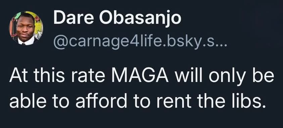Click the word 'will' in post
Viewport: 283px width, 128px height.
(189, 76)
